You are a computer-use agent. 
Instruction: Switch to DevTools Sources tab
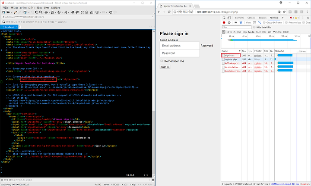pos(263,18)
